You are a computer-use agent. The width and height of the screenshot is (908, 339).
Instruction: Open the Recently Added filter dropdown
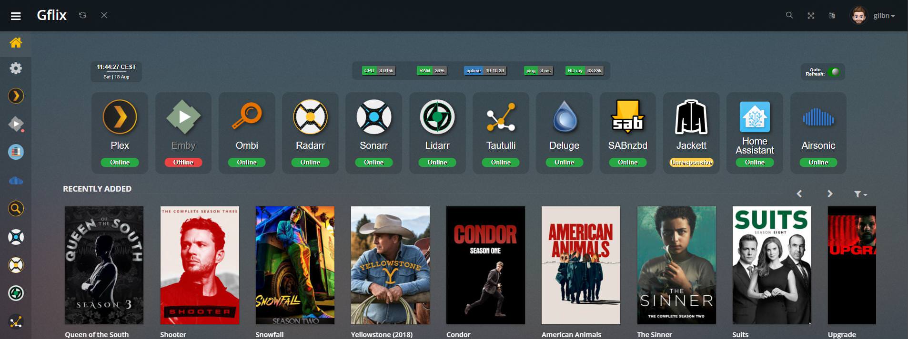pyautogui.click(x=860, y=194)
